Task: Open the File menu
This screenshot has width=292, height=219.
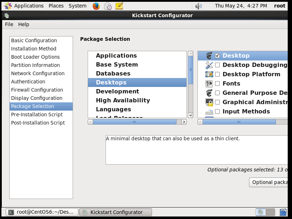Action: tap(9, 24)
